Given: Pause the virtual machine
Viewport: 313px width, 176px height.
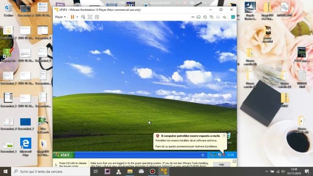Looking at the screenshot, I should (x=72, y=17).
